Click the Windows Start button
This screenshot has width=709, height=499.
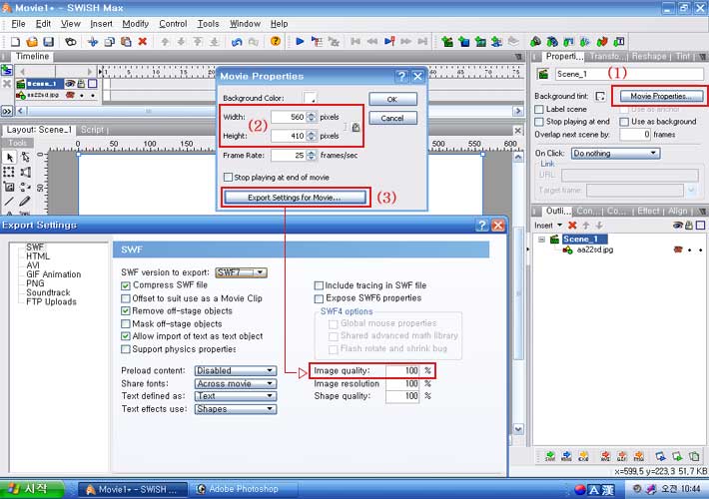click(x=32, y=489)
